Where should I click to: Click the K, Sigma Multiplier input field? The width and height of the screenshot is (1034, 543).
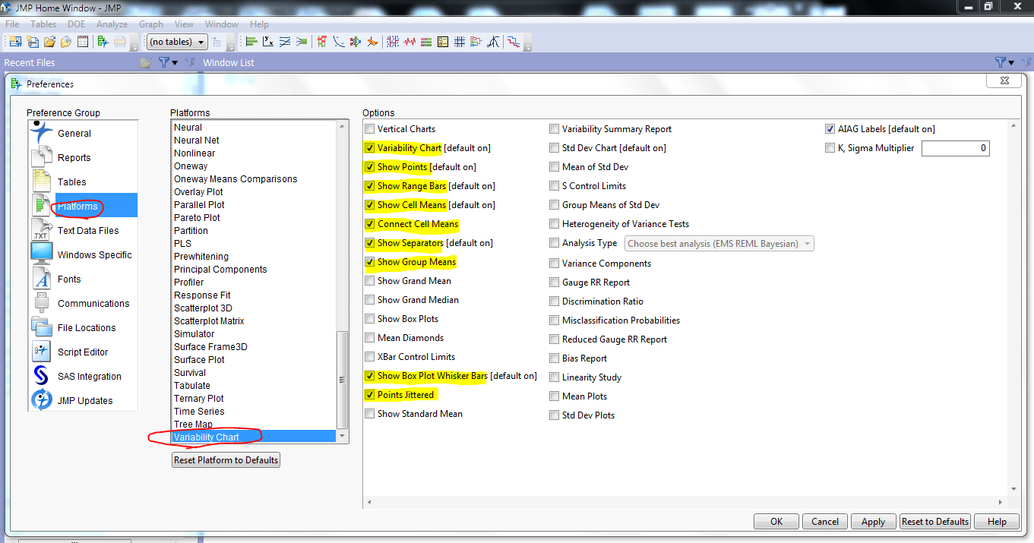point(955,148)
